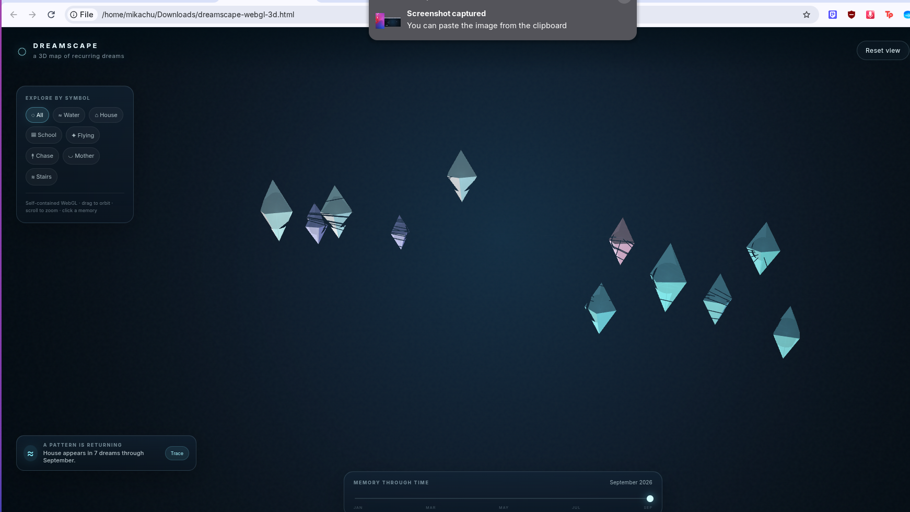
Task: Bookmark this page with star icon
Action: (807, 15)
